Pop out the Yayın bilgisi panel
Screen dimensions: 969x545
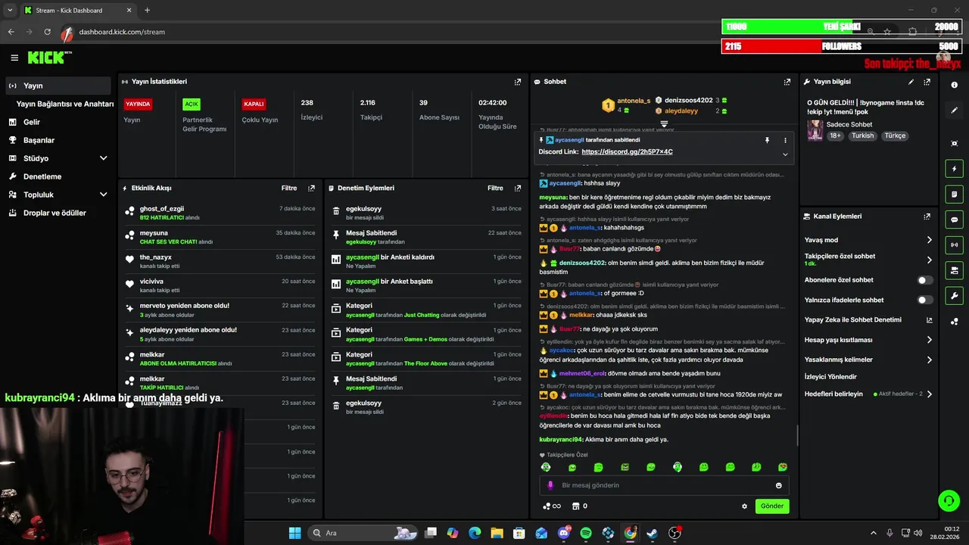[x=927, y=82]
